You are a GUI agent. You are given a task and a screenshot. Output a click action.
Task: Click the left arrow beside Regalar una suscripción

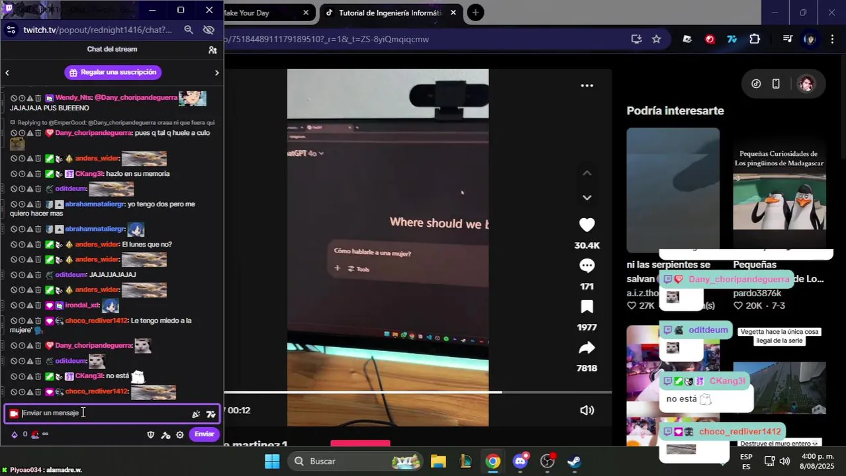click(x=7, y=73)
